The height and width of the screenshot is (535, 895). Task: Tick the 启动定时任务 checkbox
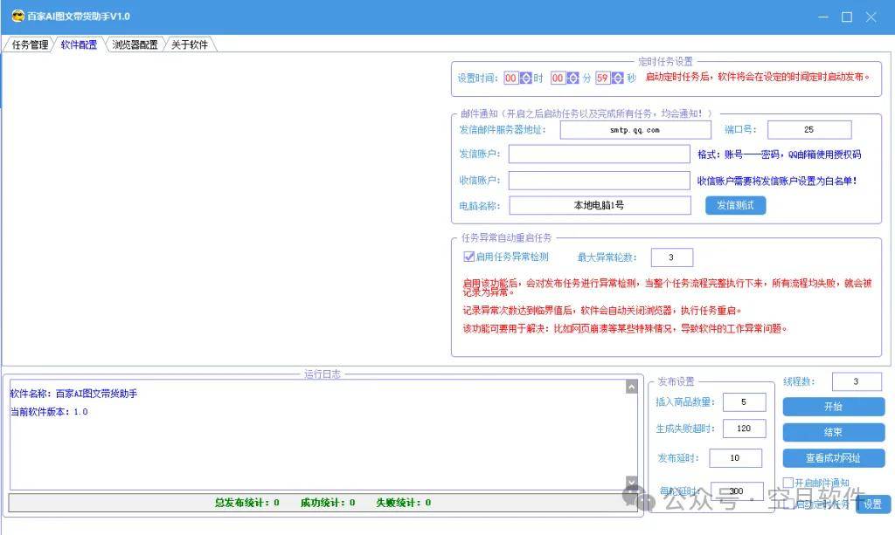click(788, 504)
